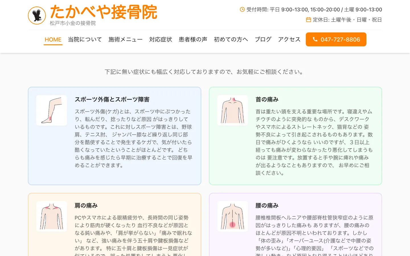Click the 定休日 closed days text

click(x=347, y=20)
